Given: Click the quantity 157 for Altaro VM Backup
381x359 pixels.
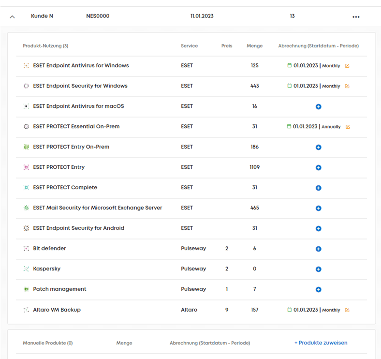Looking at the screenshot, I should (255, 310).
